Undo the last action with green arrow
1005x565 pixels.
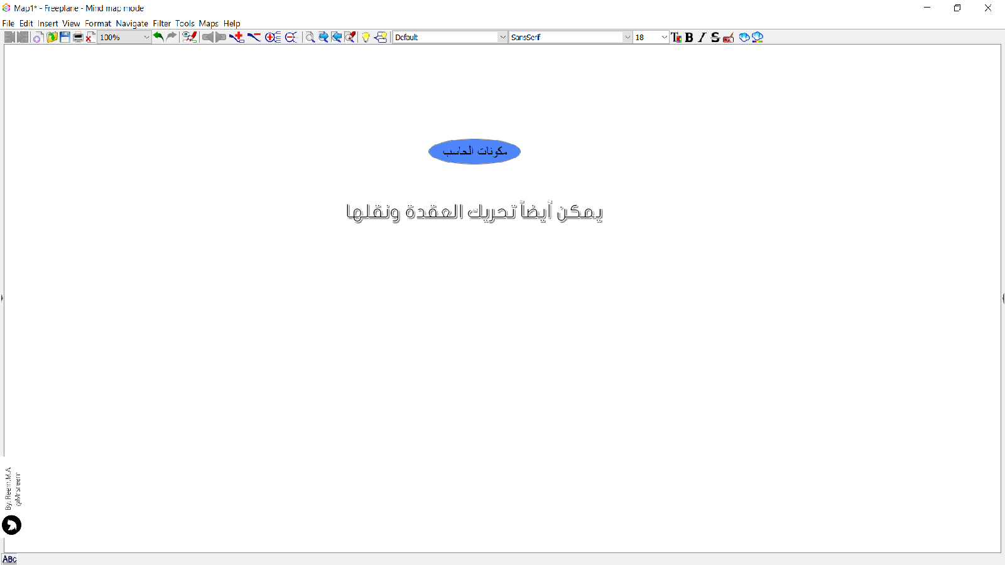coord(158,37)
